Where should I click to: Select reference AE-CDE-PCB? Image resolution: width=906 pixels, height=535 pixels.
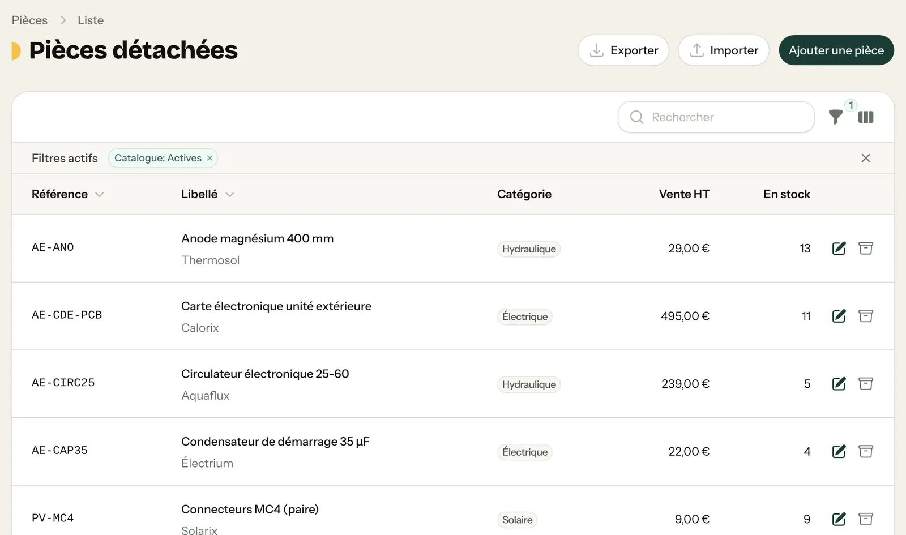coord(67,315)
